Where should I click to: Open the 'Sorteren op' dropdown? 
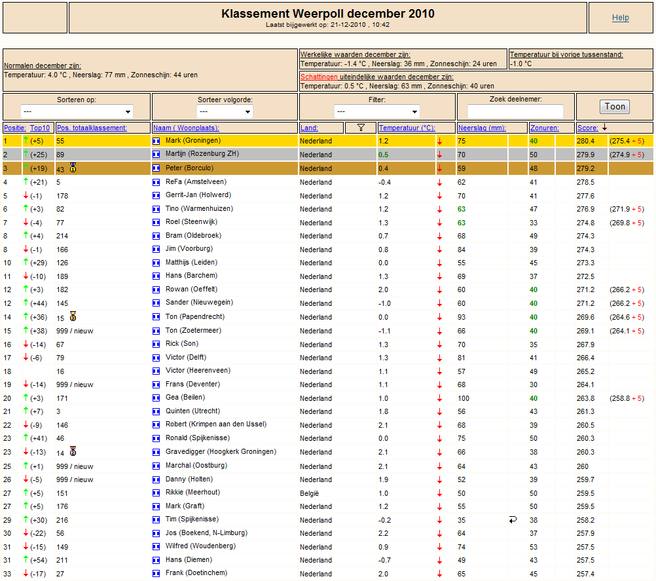point(77,111)
